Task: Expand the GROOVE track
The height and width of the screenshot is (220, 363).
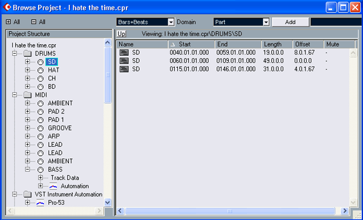Action: coord(28,128)
